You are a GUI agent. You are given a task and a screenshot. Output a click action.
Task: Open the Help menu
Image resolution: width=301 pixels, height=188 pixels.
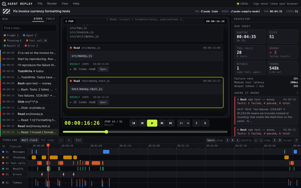[76, 3]
